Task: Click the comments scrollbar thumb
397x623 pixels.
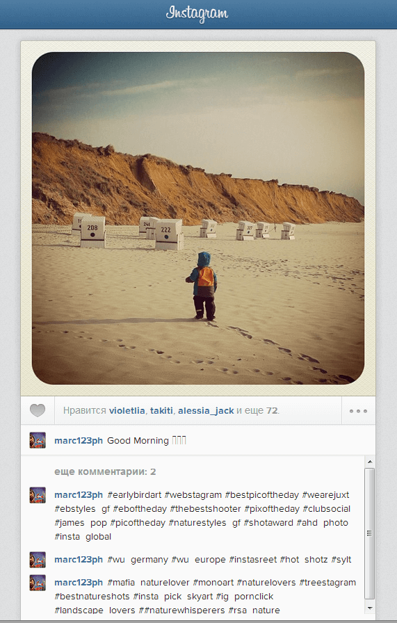Action: click(370, 533)
